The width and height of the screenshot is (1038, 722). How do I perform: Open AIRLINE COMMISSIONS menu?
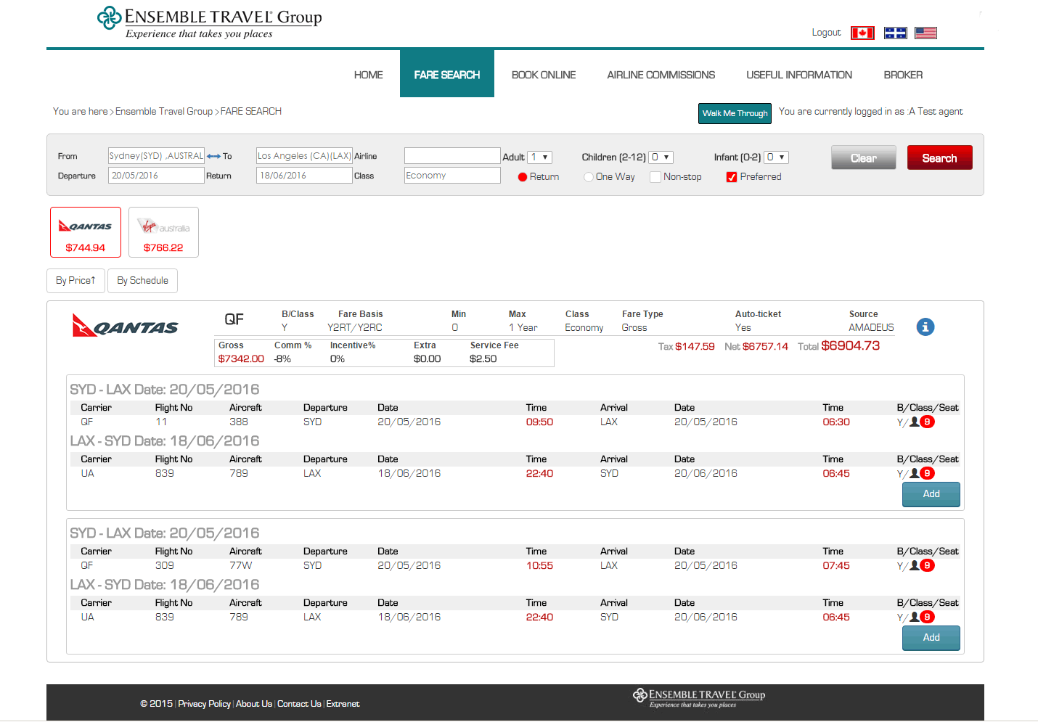tap(661, 75)
